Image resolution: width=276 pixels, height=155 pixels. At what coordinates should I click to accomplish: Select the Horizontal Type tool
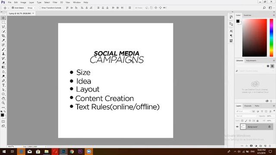(x=3, y=85)
